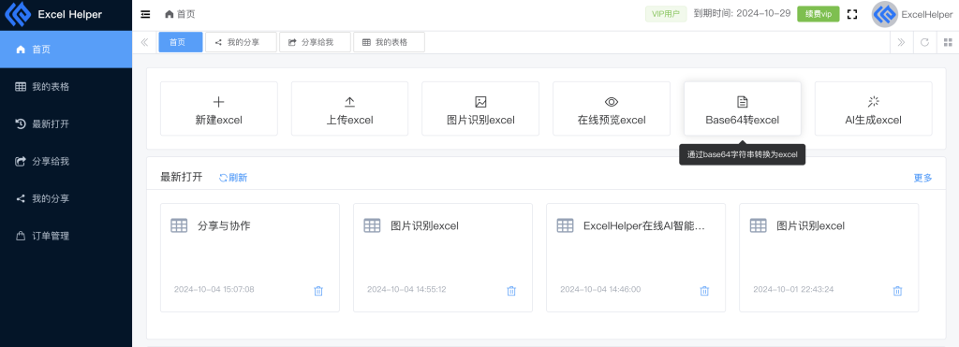Click the table icon on ExcelHelper在线AI智能 card

click(x=565, y=225)
